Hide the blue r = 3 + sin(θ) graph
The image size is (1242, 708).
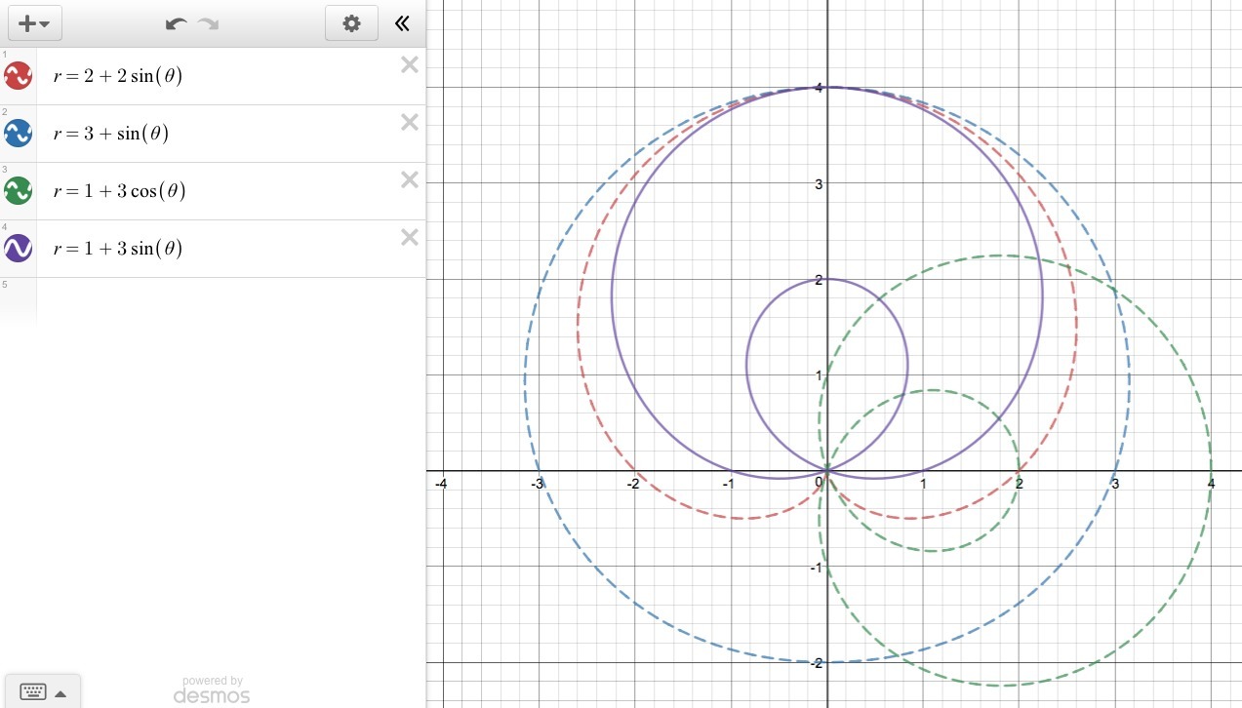pyautogui.click(x=19, y=134)
